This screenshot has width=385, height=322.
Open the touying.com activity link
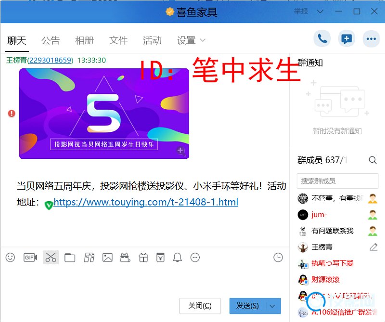[146, 202]
